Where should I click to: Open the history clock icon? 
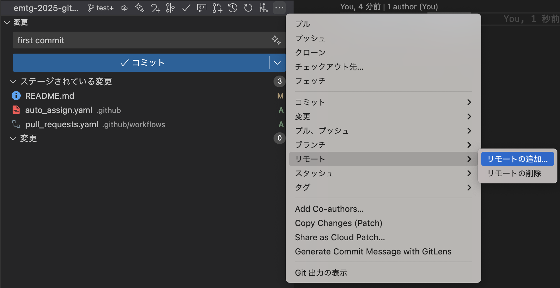[x=232, y=8]
